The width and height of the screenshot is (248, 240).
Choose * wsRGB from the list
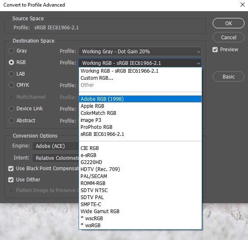(140, 225)
